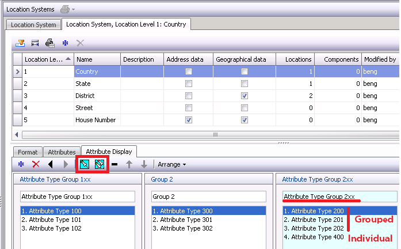Delete item using red X icon

tap(36, 164)
